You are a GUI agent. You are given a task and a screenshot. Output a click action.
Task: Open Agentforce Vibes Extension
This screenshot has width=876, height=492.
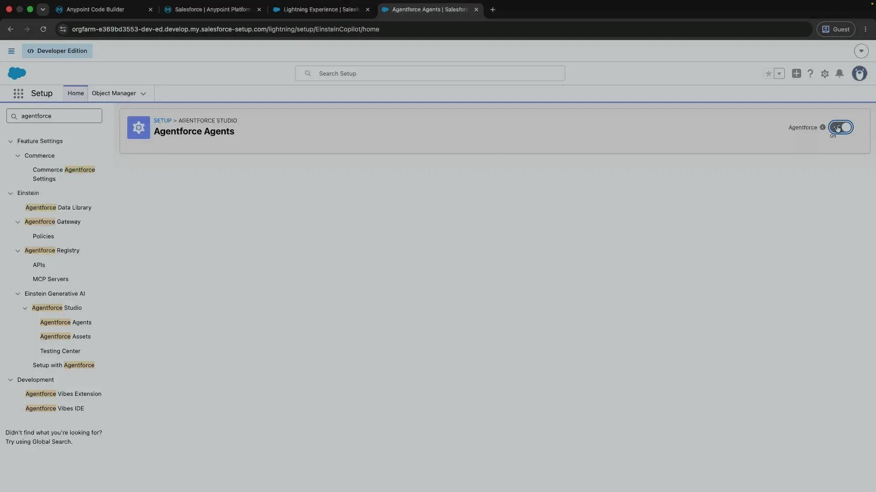(63, 394)
